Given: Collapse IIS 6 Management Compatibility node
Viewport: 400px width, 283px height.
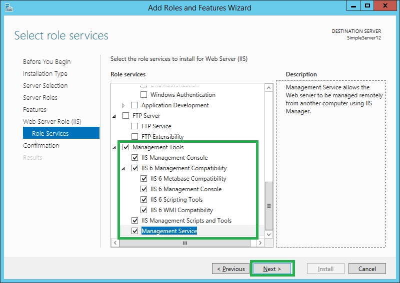Looking at the screenshot, I should click(123, 168).
